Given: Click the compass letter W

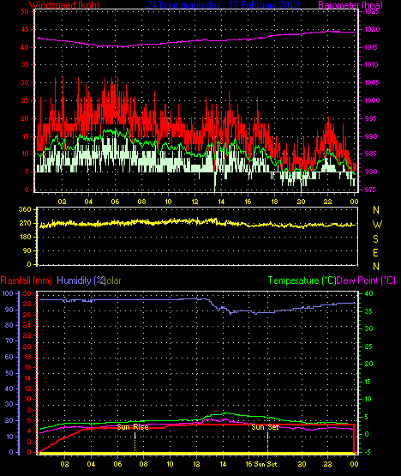Looking at the screenshot, I should pyautogui.click(x=377, y=225).
